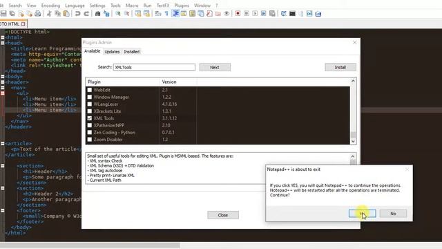Click the macro Playback icon
Viewport: 442px width, 249px height.
click(x=255, y=14)
